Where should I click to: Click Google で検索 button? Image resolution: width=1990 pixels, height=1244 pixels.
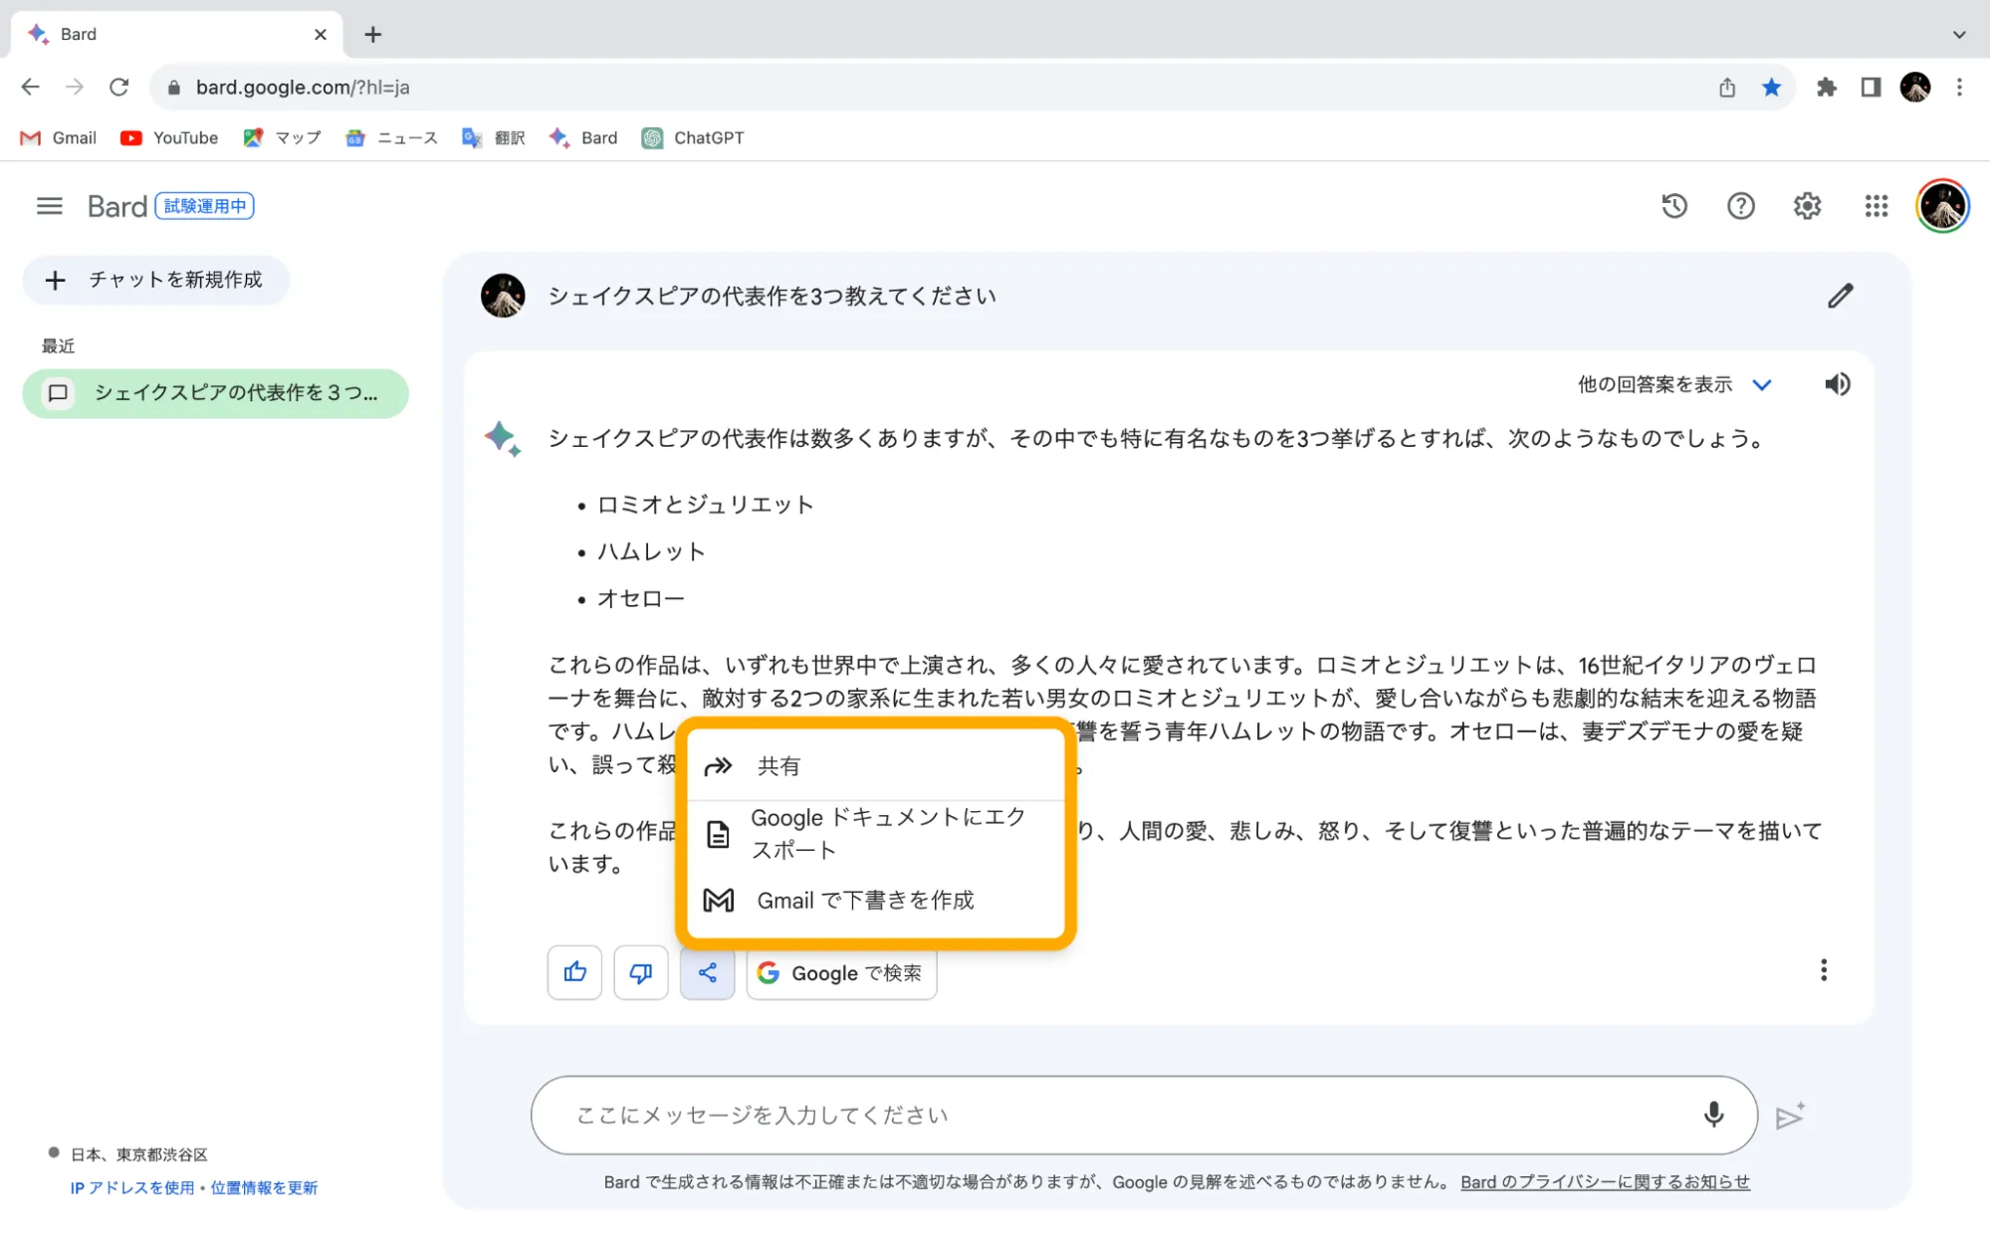coord(841,972)
